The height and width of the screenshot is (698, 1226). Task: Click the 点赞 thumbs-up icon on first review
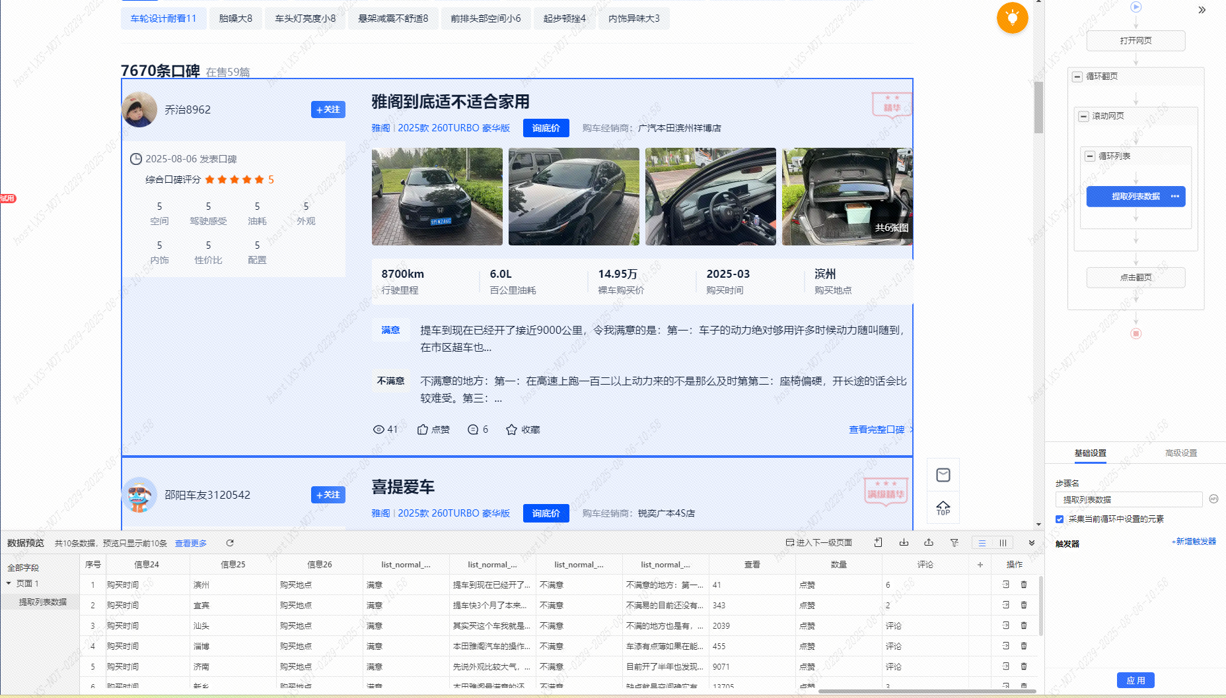coord(423,429)
